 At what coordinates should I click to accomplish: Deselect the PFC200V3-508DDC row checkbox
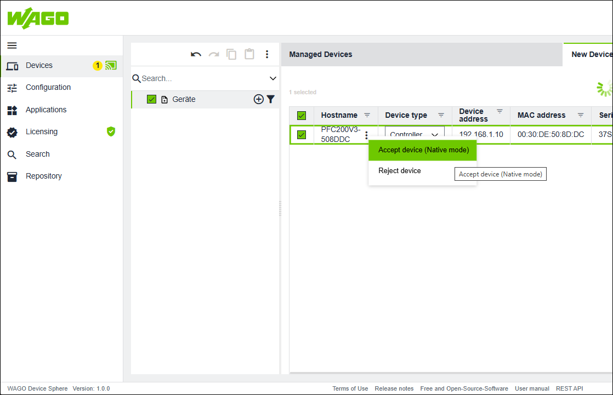302,135
